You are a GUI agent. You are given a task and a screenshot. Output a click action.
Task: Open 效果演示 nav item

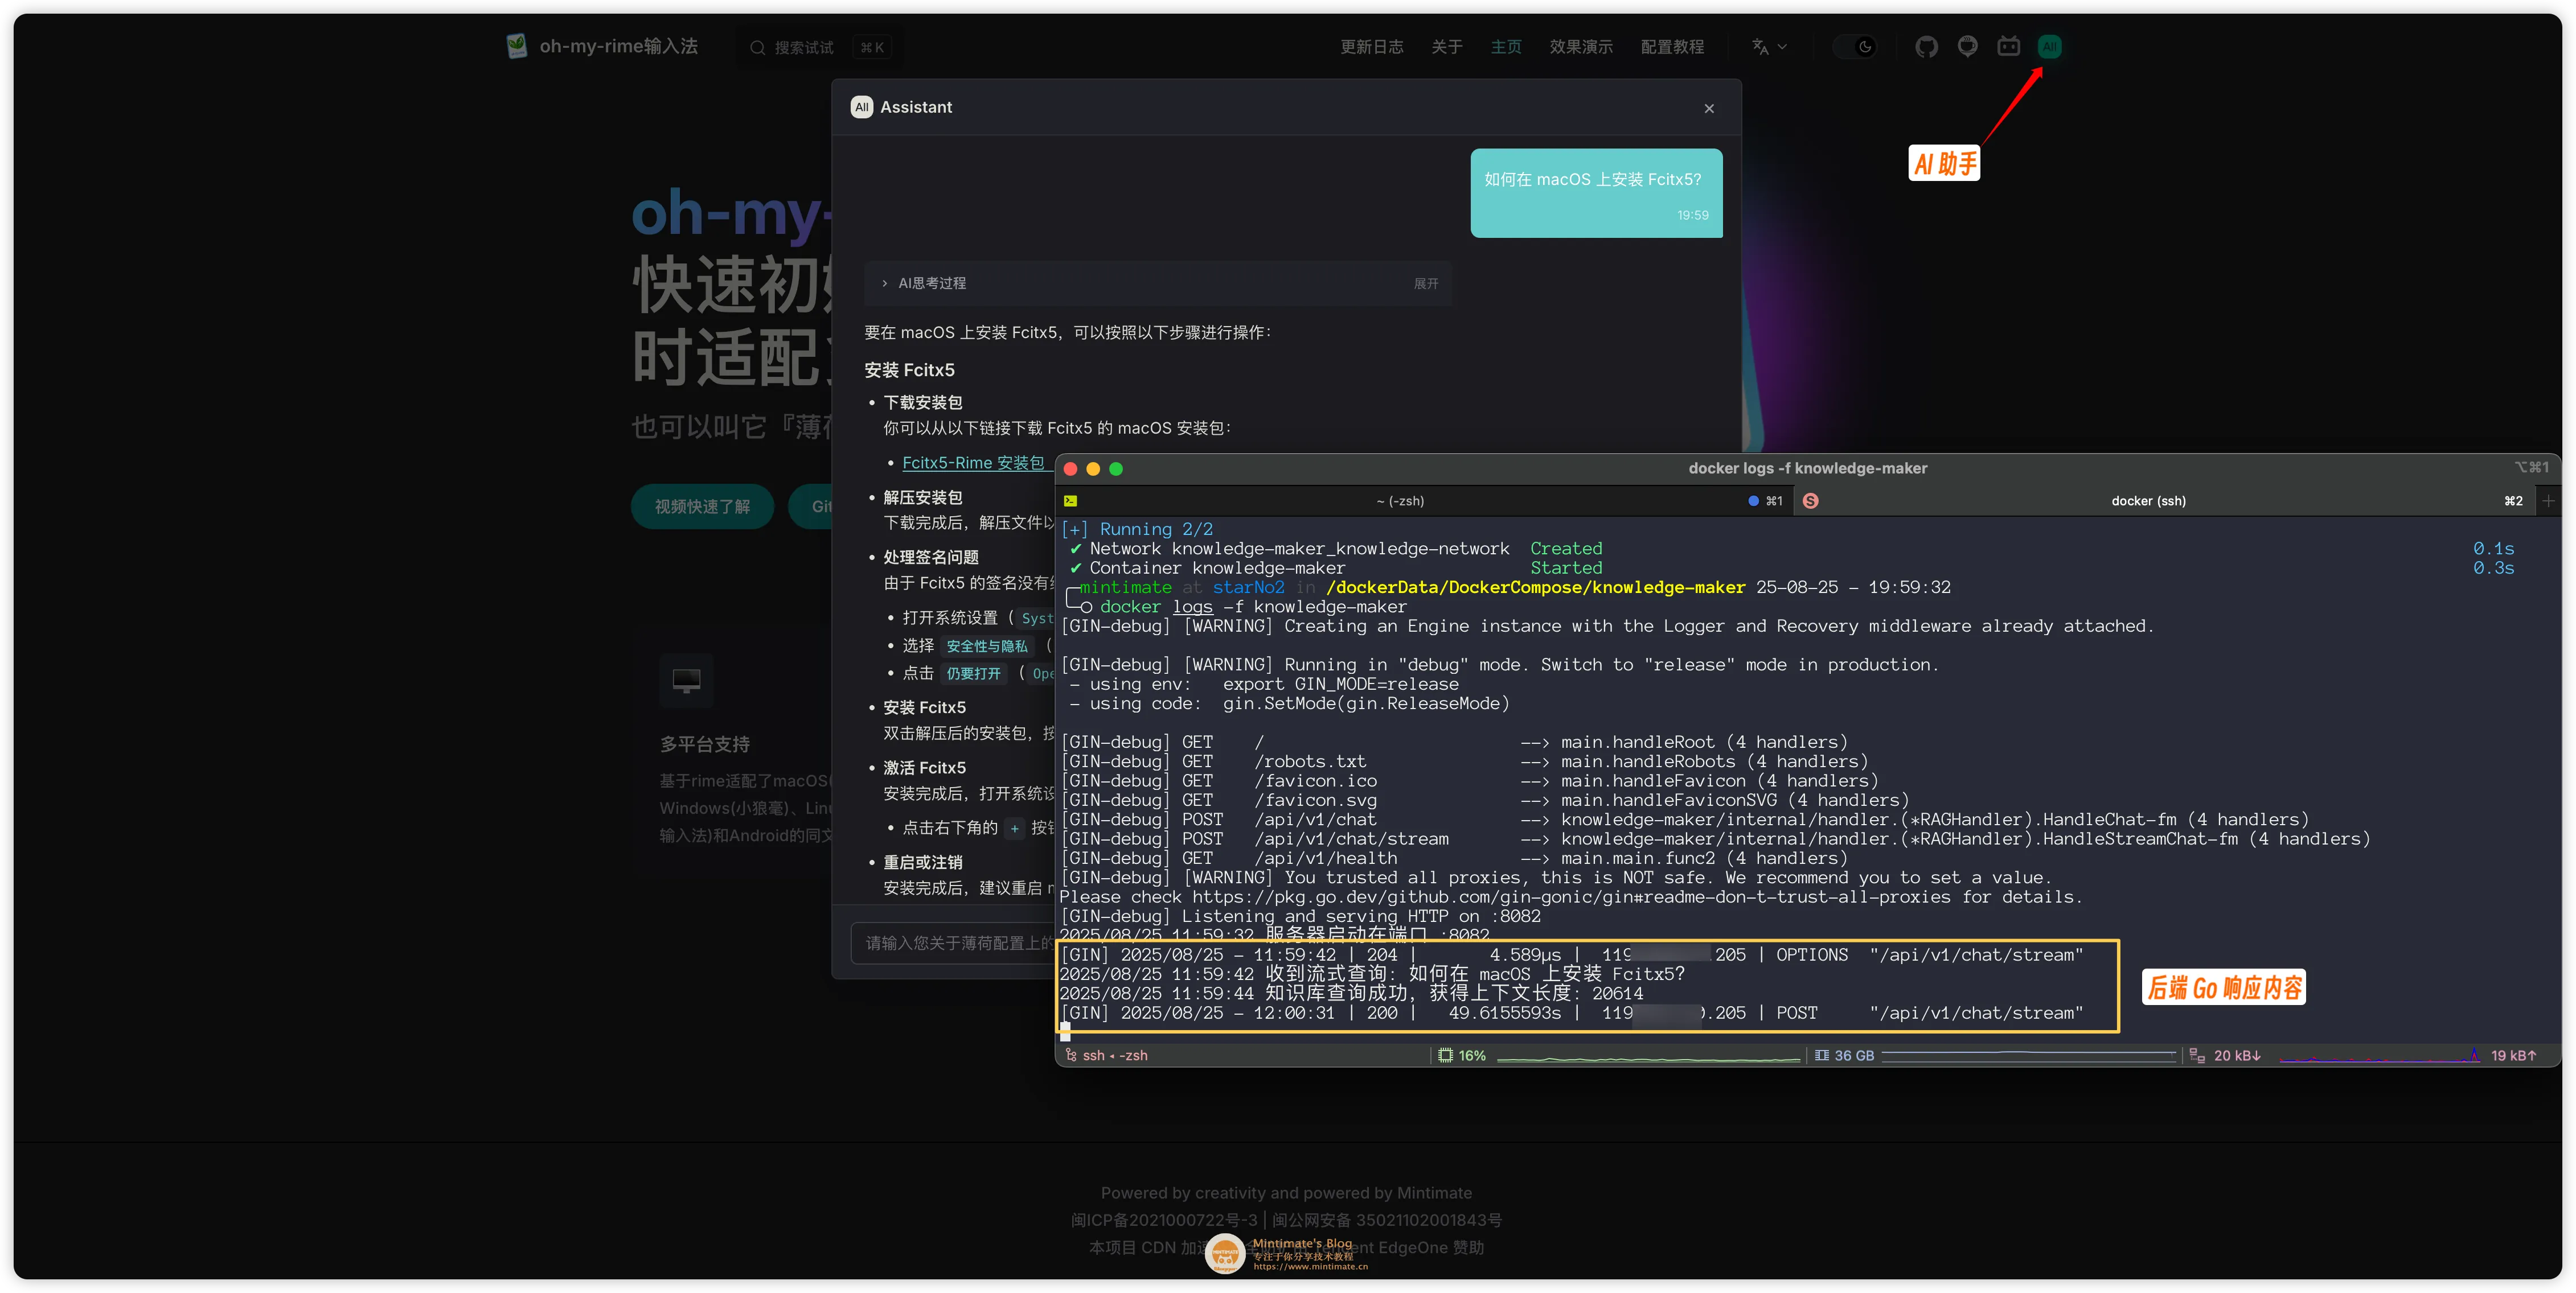point(1580,47)
